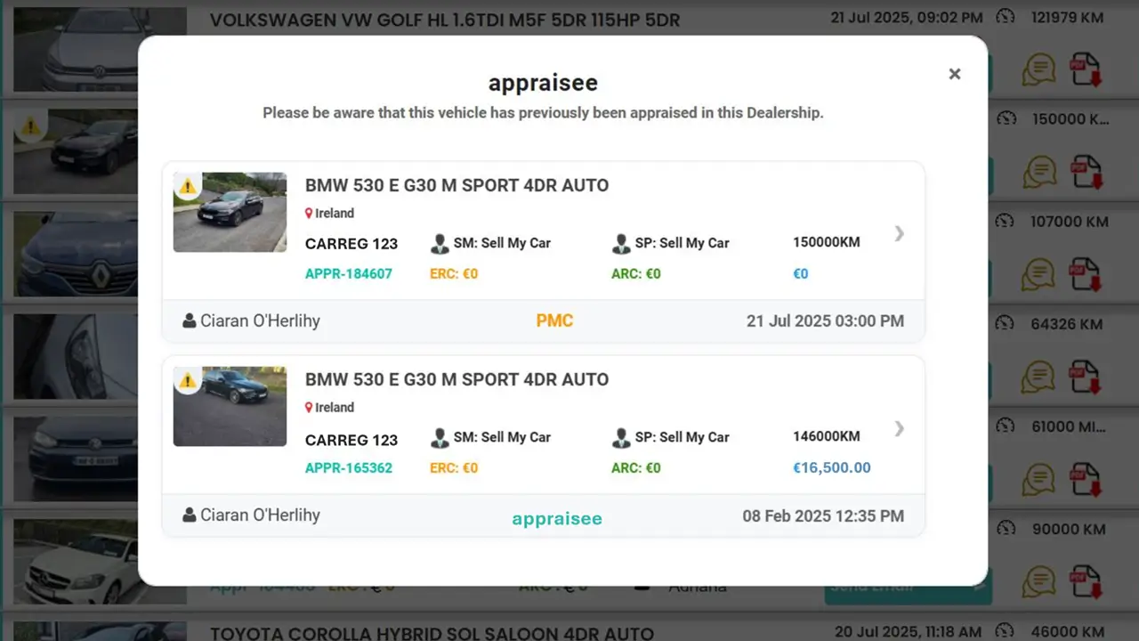Click the location pin icon in APPR-165362 card

tap(309, 408)
